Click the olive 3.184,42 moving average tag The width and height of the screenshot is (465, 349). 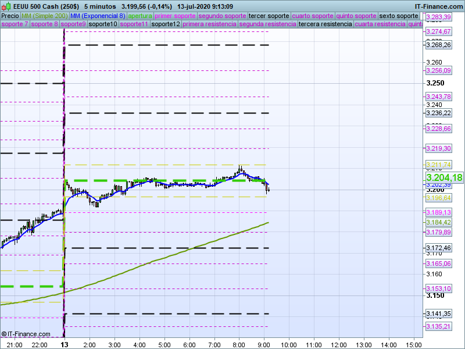439,222
